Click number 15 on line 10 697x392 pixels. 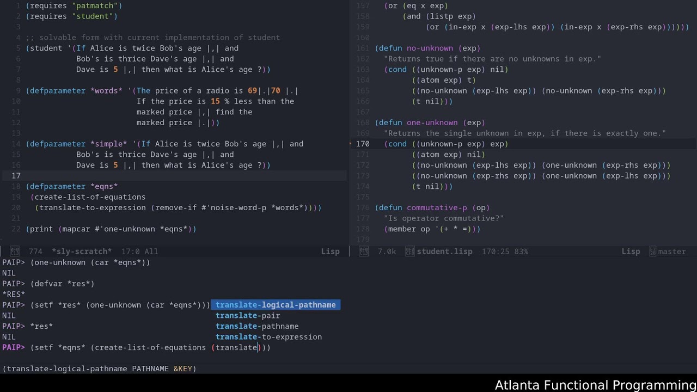click(215, 101)
